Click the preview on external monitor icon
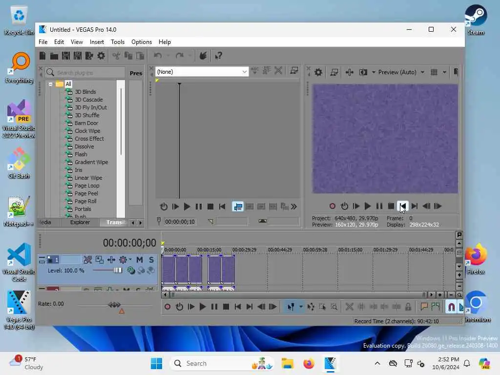This screenshot has height=375, width=500. click(x=334, y=72)
